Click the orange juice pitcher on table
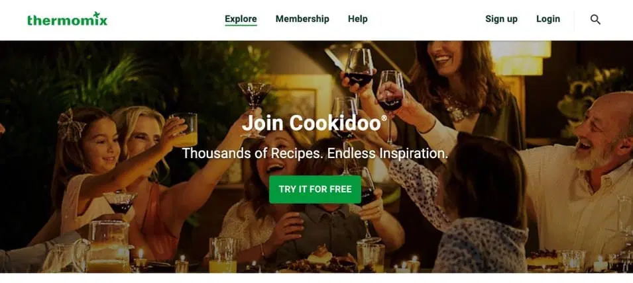Image resolution: width=633 pixels, height=283 pixels. (108, 247)
